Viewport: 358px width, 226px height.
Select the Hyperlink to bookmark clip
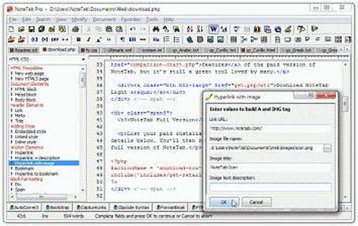37,174
